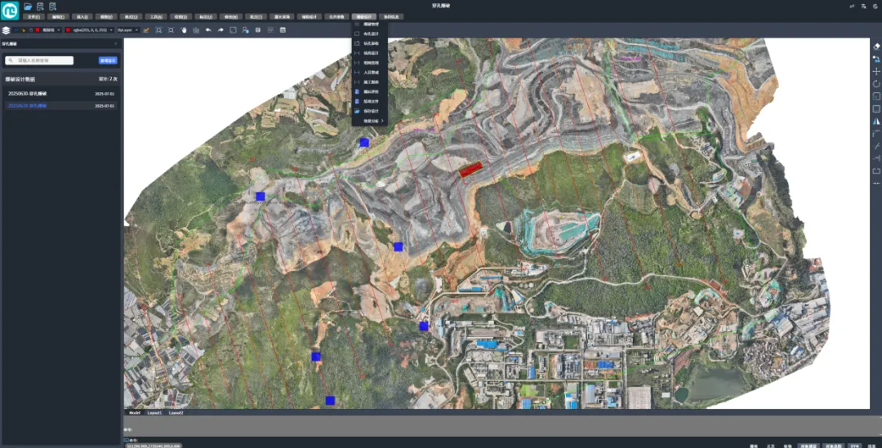Switch to the Layout1 tab

[x=155, y=413]
